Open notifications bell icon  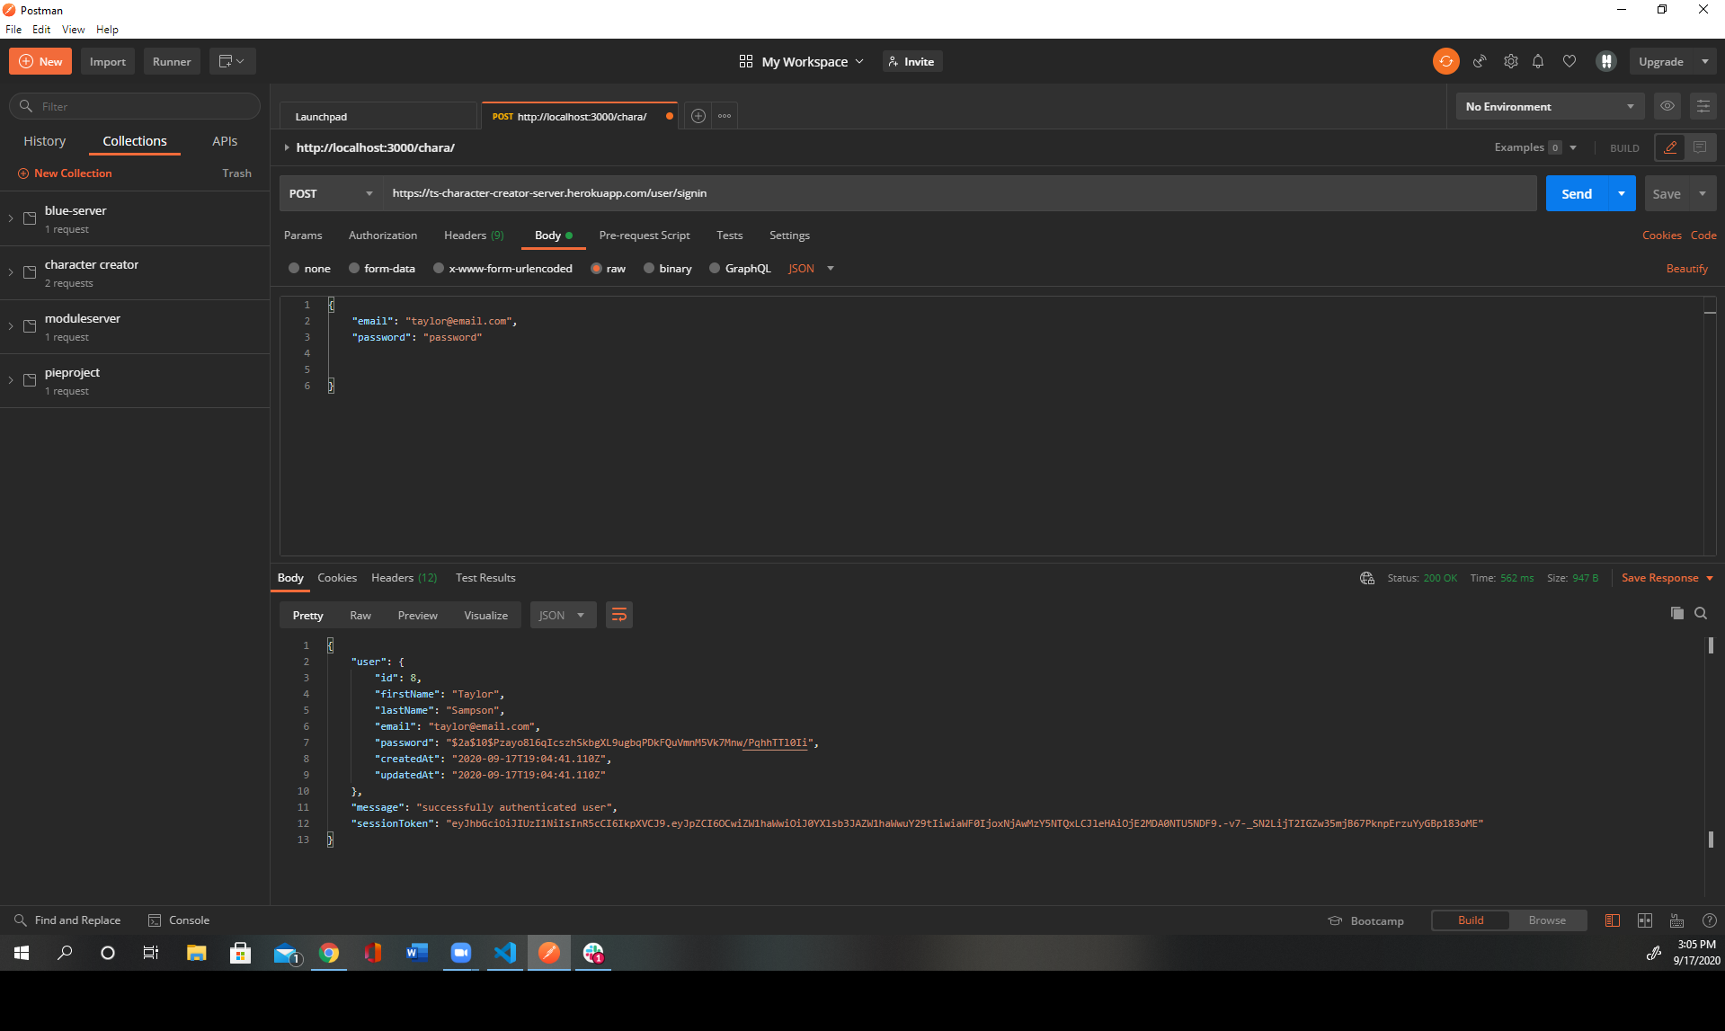click(1538, 61)
